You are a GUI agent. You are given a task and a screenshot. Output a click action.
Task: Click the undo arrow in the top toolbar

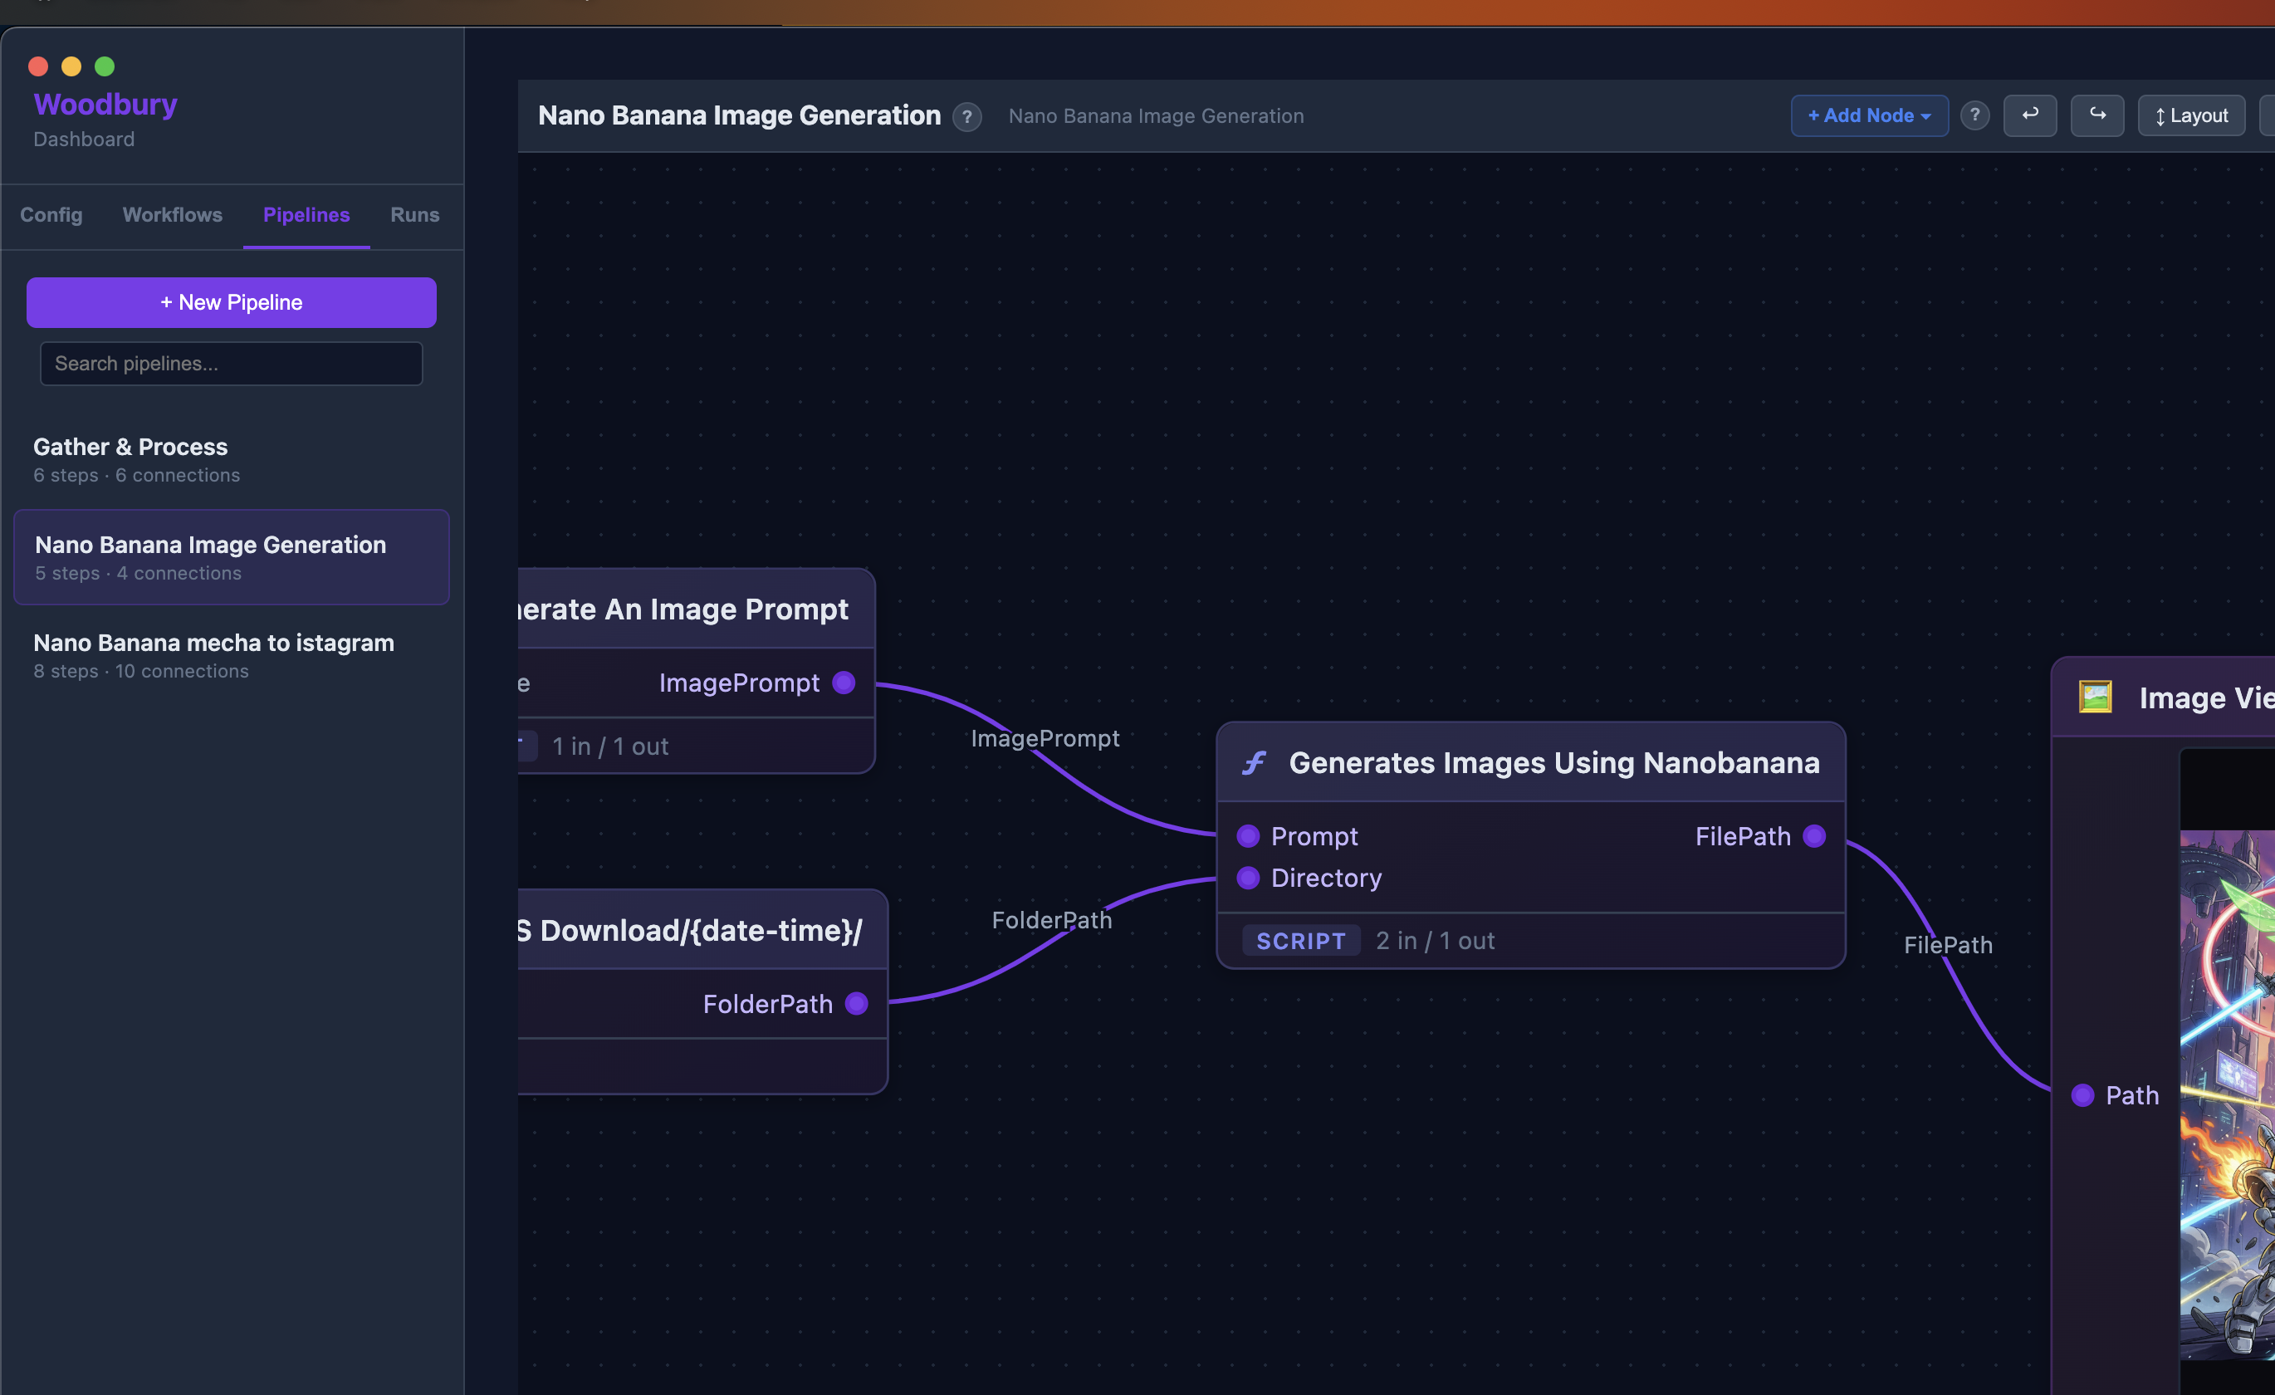pos(2029,115)
